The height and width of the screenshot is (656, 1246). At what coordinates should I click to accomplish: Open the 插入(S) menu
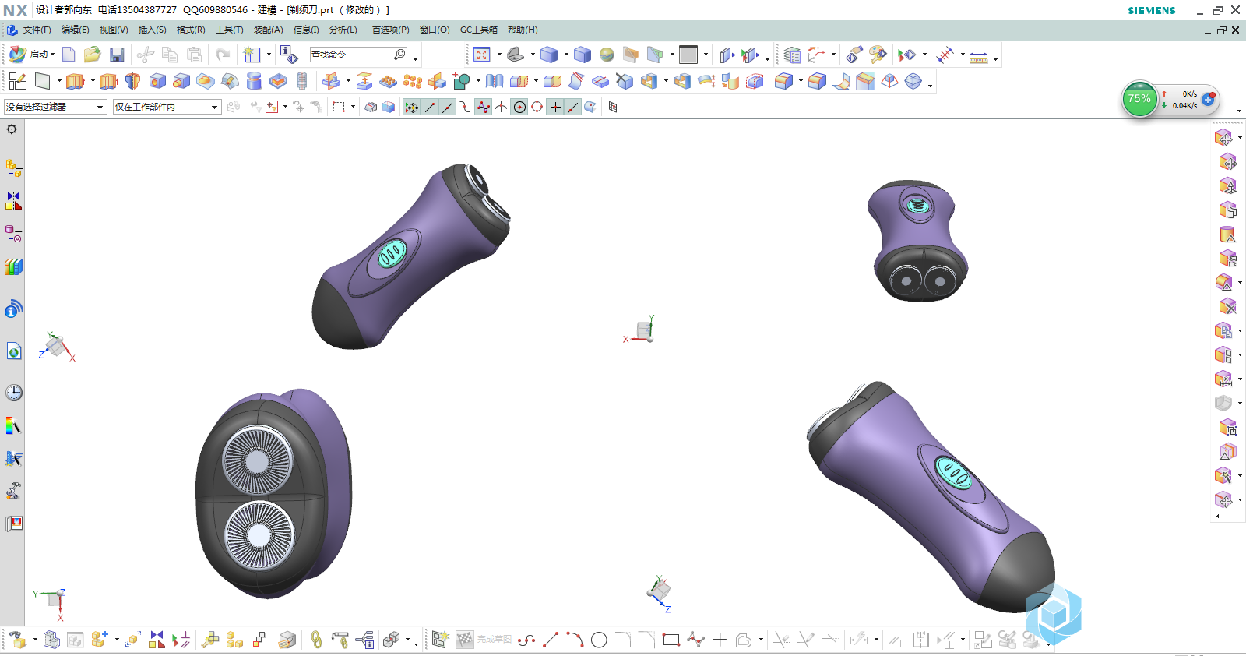pyautogui.click(x=152, y=30)
